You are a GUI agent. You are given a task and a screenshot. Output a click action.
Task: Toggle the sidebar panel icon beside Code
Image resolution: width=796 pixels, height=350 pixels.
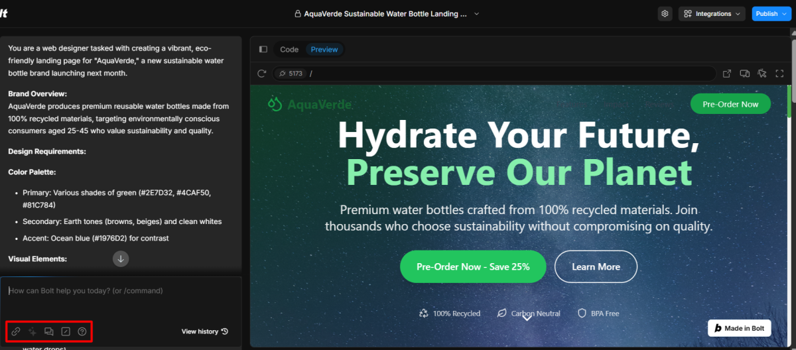[x=263, y=49]
